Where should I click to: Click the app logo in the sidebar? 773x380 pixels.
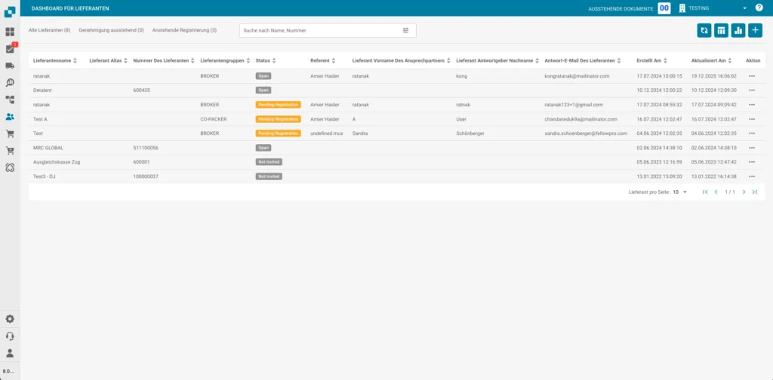click(10, 11)
